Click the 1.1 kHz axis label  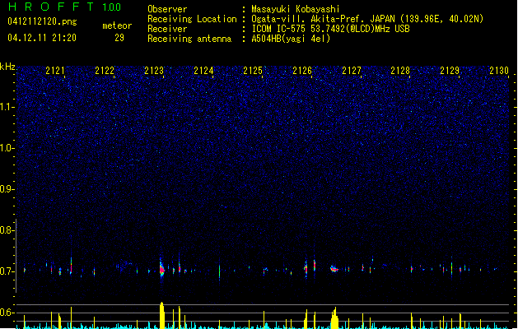point(7,107)
